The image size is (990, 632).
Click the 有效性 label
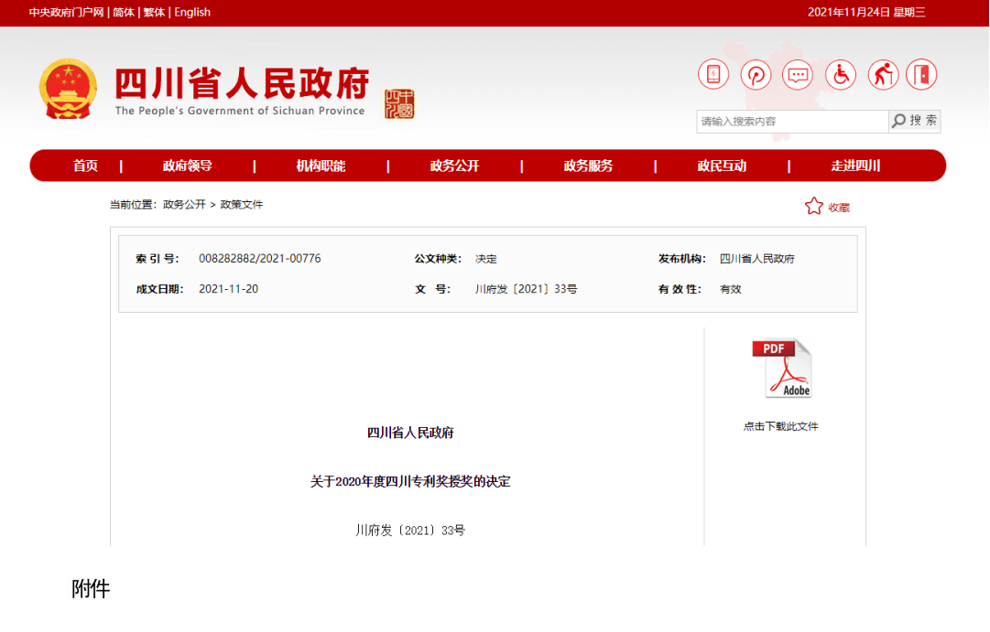(x=680, y=289)
